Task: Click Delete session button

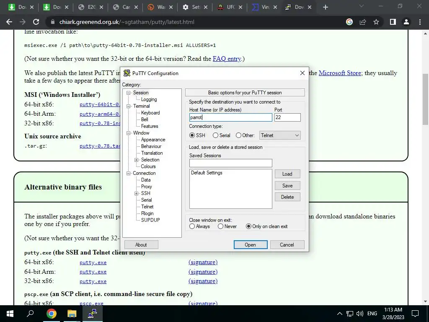Action: [x=287, y=197]
